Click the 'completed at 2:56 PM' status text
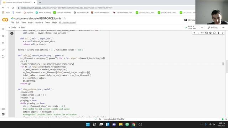The width and height of the screenshot is (228, 128). click(114, 119)
